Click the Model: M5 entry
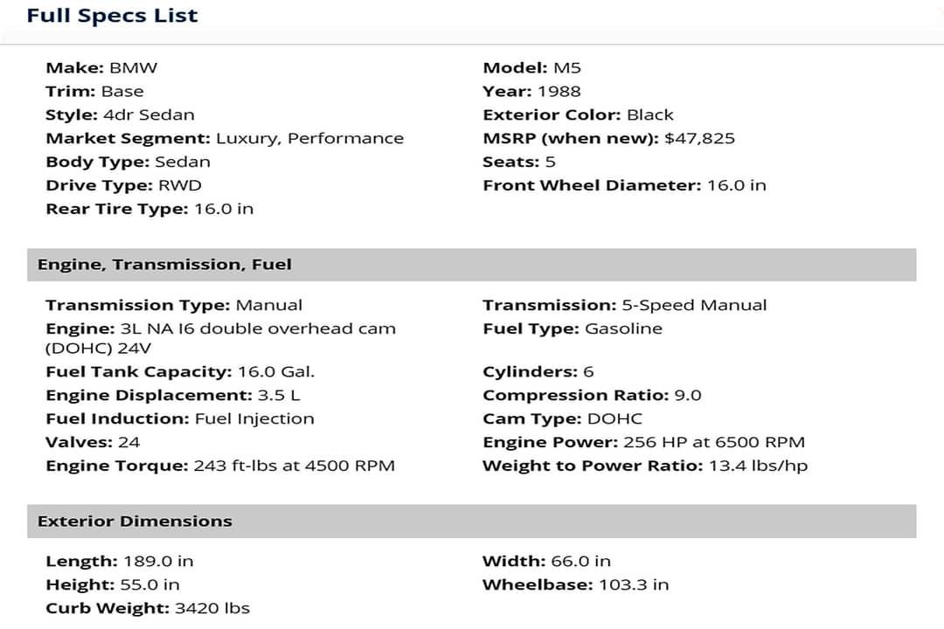This screenshot has height=629, width=944. coord(531,67)
